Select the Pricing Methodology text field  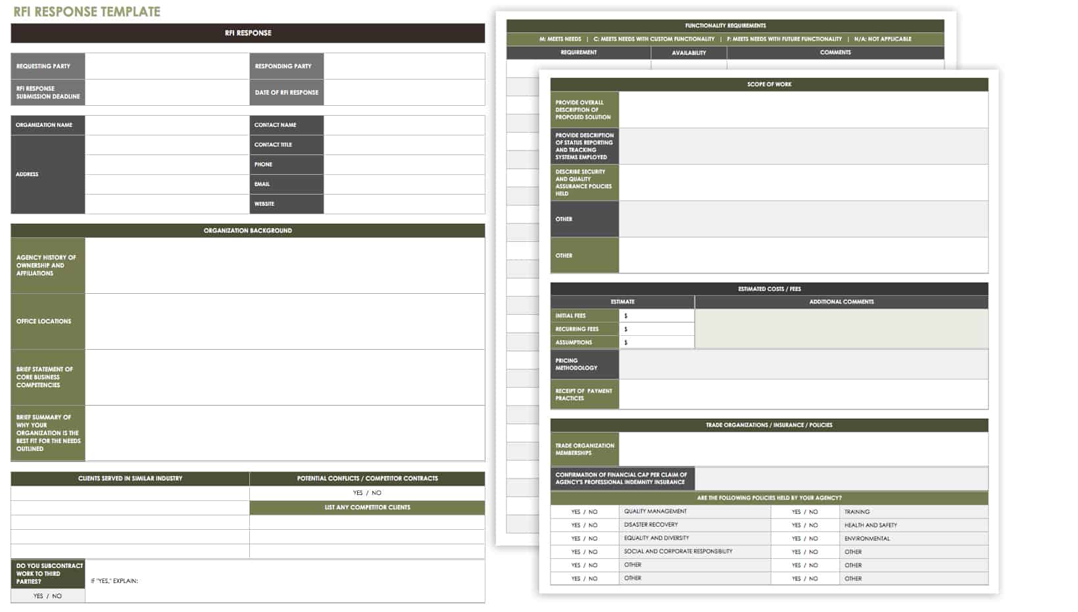click(x=802, y=365)
